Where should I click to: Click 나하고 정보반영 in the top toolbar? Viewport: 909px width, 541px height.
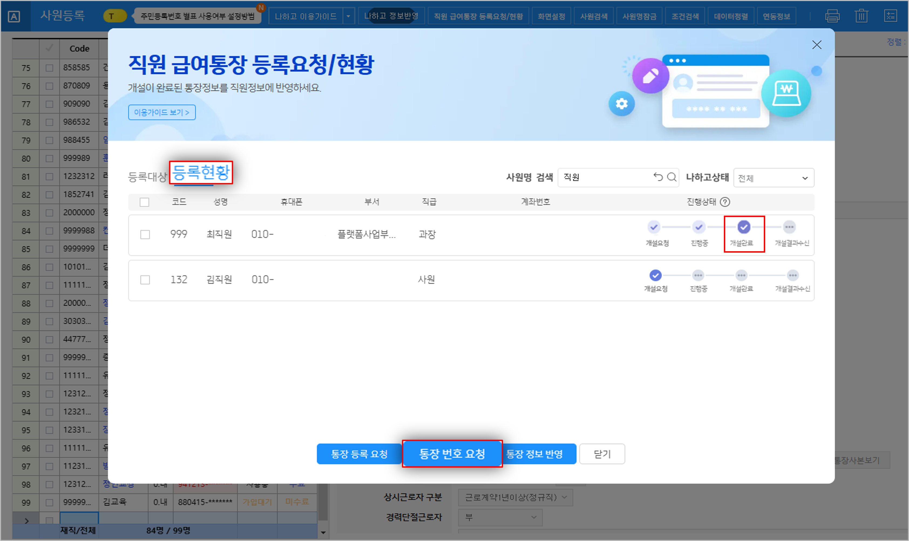(391, 16)
